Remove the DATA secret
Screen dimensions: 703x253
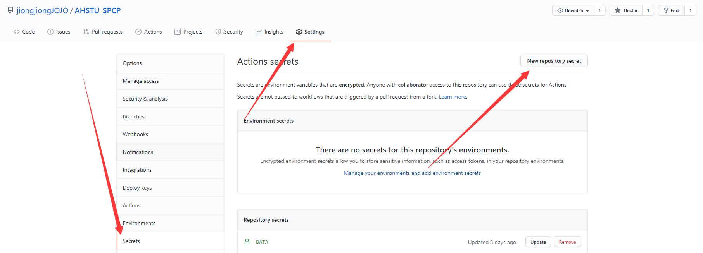(x=567, y=242)
